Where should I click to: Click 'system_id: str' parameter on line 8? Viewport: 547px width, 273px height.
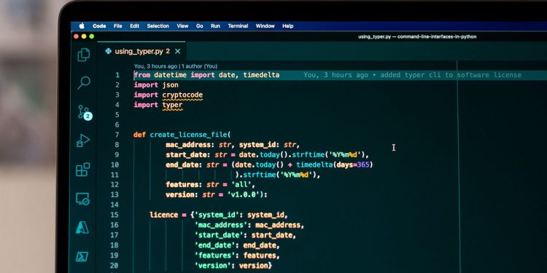tap(267, 145)
